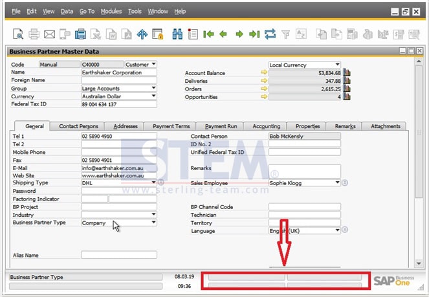
Task: Follow Orders yellow link arrow
Action: (x=264, y=89)
